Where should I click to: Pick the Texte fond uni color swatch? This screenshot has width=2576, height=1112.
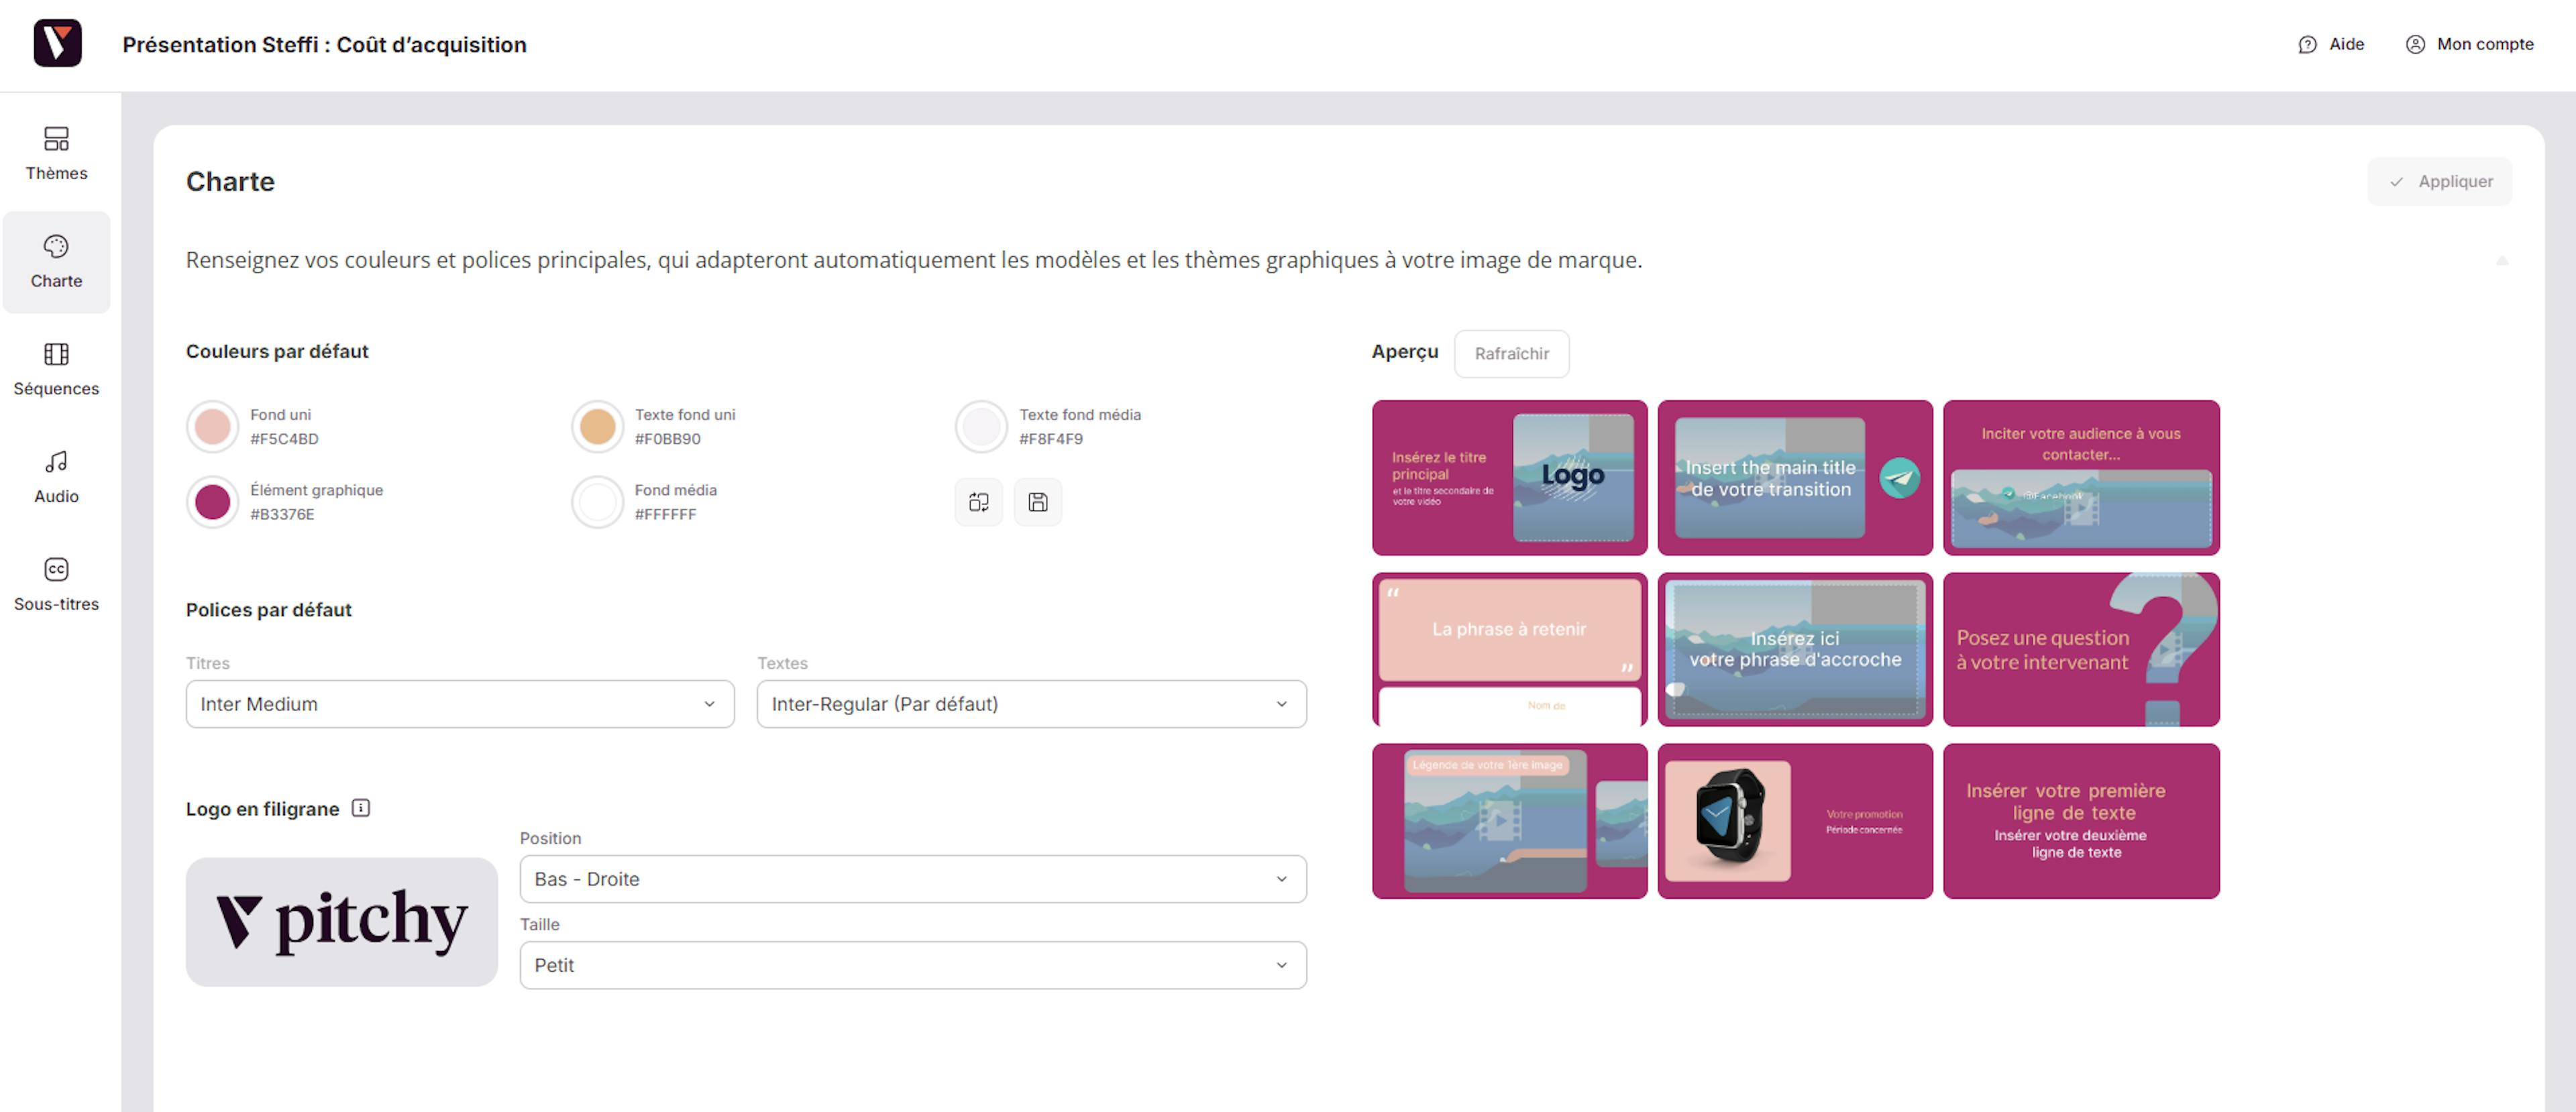(x=597, y=427)
